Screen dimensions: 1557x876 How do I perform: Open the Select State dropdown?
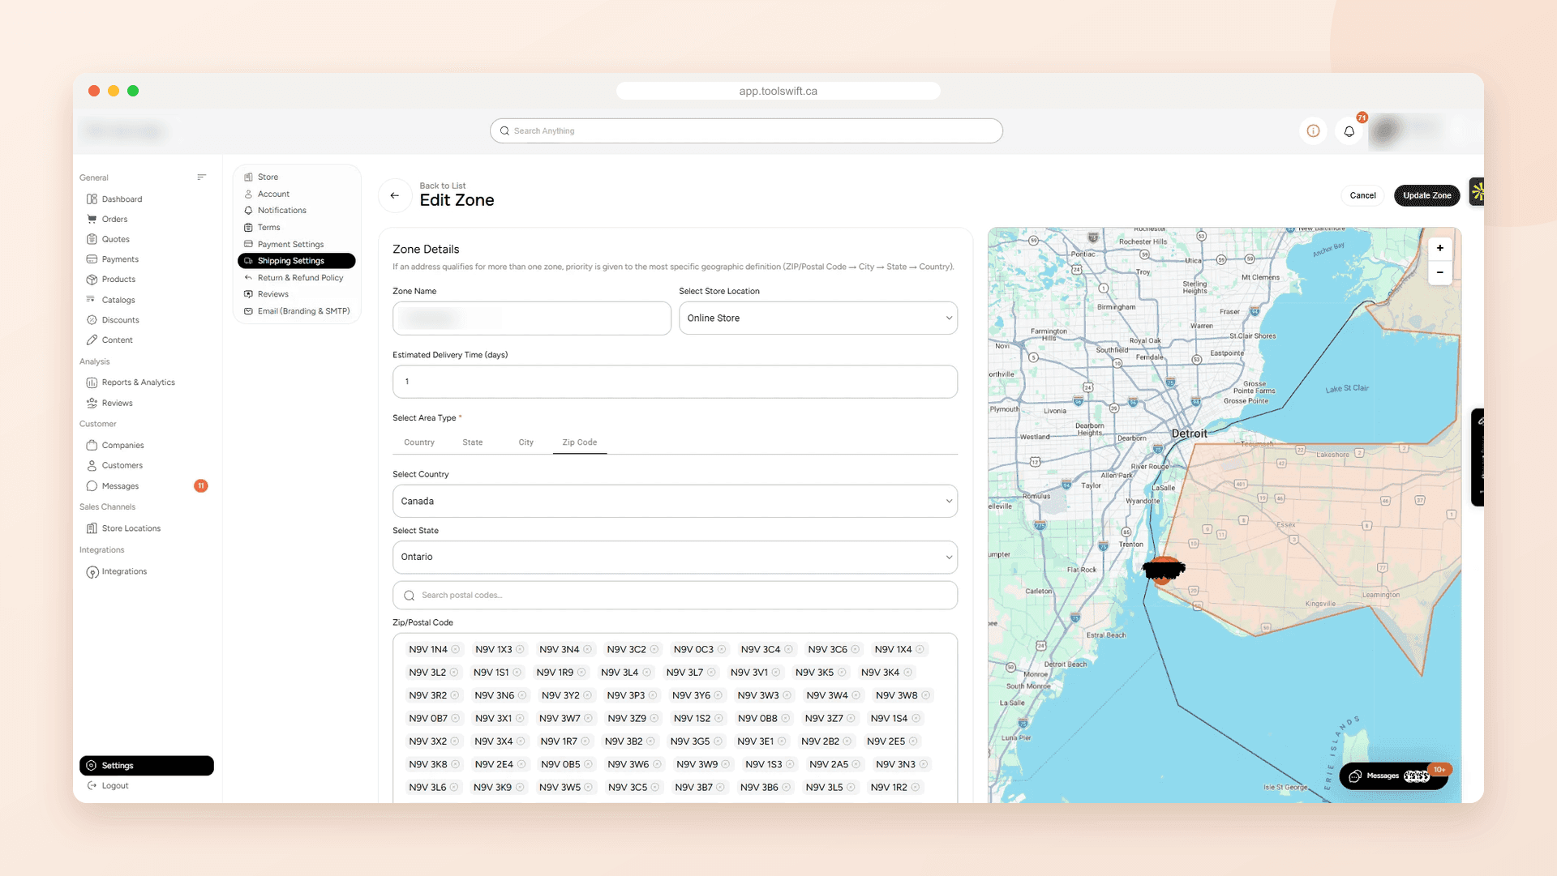pos(675,558)
